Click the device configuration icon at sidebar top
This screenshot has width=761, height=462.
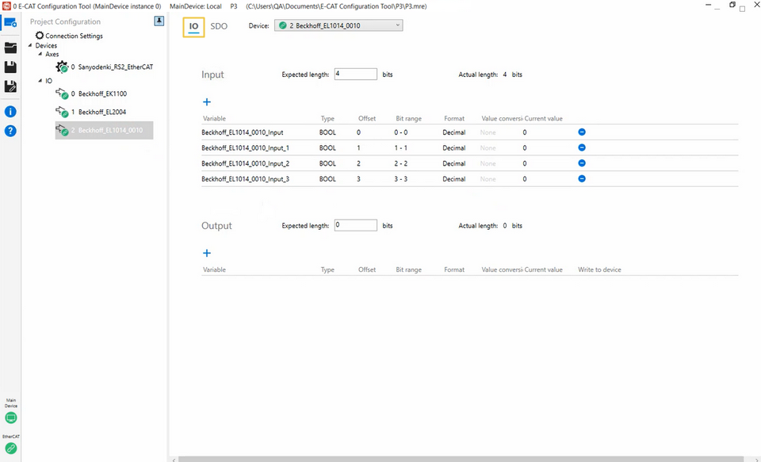(x=10, y=22)
